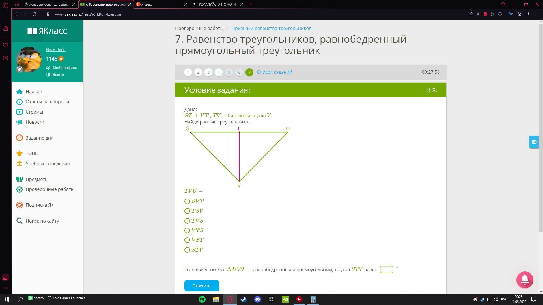Open Spotify from the Windows taskbar
The width and height of the screenshot is (543, 305).
pos(202,299)
